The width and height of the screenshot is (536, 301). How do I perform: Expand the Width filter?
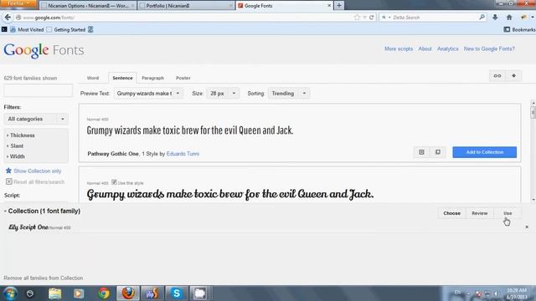(x=16, y=156)
